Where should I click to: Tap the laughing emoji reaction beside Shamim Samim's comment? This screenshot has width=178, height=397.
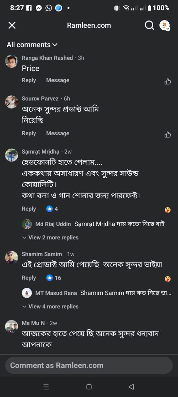point(167,279)
